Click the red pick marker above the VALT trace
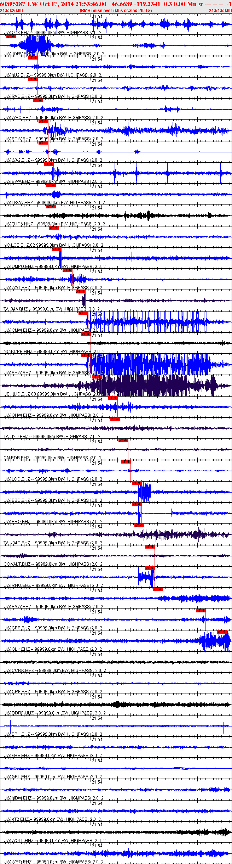 (150, 547)
